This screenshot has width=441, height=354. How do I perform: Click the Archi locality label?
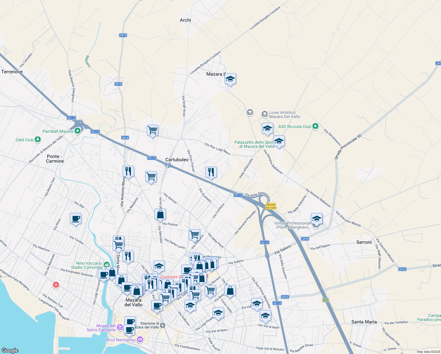coord(185,20)
